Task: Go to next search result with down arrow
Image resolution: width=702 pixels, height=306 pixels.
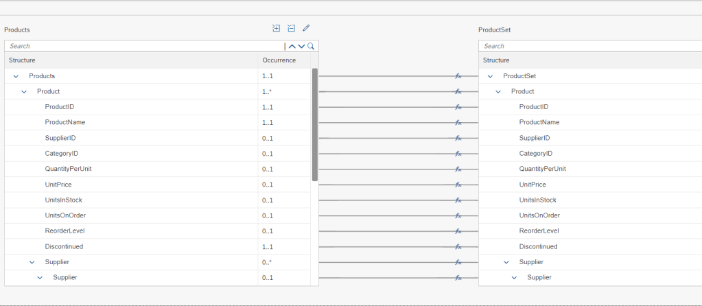Action: pyautogui.click(x=301, y=46)
